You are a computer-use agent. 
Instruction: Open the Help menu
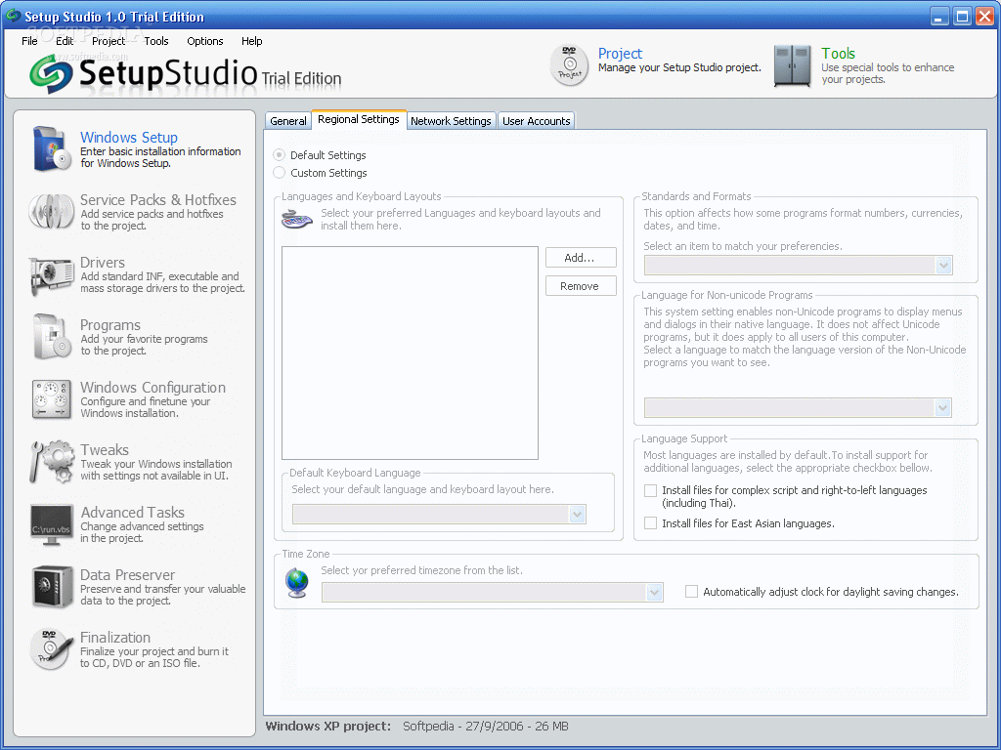pyautogui.click(x=251, y=41)
